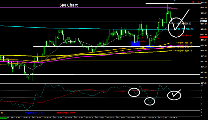This screenshot has height=120, width=208.
Task: Select the cyan 200 EMA 1884.98 label
Action: coord(185,29)
